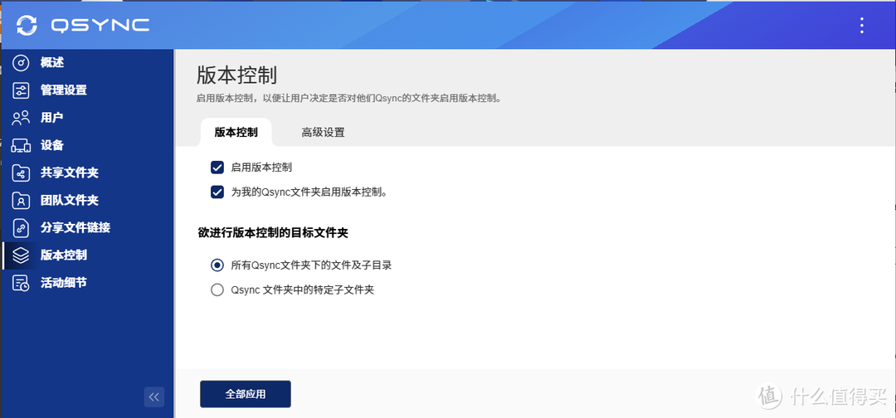Click the 共享文件夹 shared folder icon
The height and width of the screenshot is (418, 896).
coord(21,173)
